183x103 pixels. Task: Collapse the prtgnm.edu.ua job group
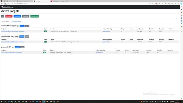pos(22,37)
